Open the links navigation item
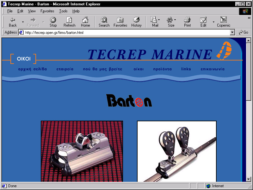The image size is (253, 190). pos(186,69)
